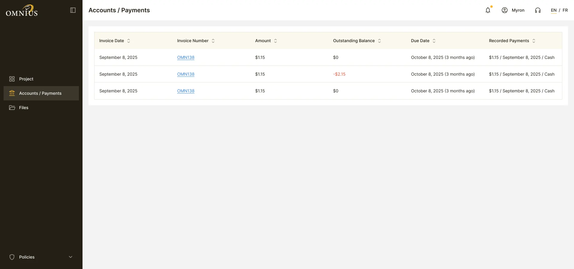
Task: Click the Recorded Payments column header
Action: 509,41
